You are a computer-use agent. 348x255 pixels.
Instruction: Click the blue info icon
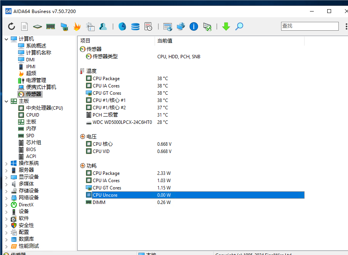point(194,26)
